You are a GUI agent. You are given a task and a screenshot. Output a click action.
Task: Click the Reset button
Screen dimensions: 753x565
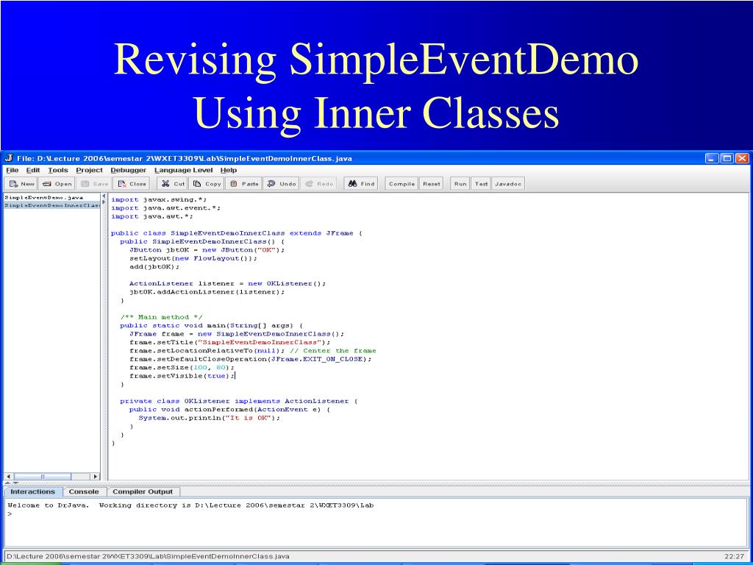coord(431,183)
